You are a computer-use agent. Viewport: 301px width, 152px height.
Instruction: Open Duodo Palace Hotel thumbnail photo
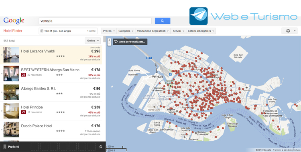(x=11, y=130)
